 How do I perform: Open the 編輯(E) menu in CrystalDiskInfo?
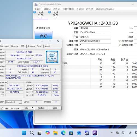coord(47,9)
